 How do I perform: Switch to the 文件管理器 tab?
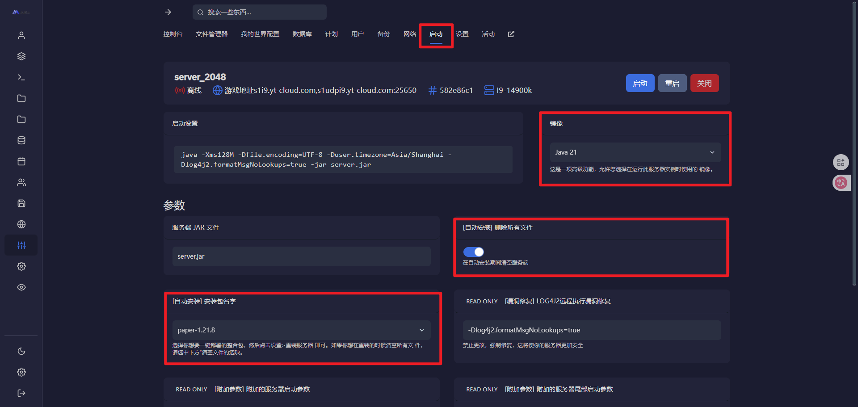click(211, 34)
